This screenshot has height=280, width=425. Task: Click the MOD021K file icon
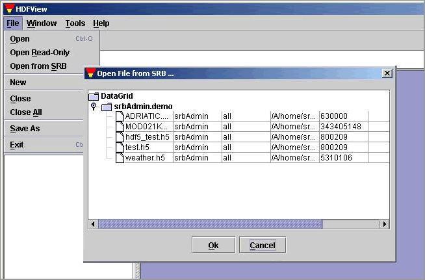(120, 127)
